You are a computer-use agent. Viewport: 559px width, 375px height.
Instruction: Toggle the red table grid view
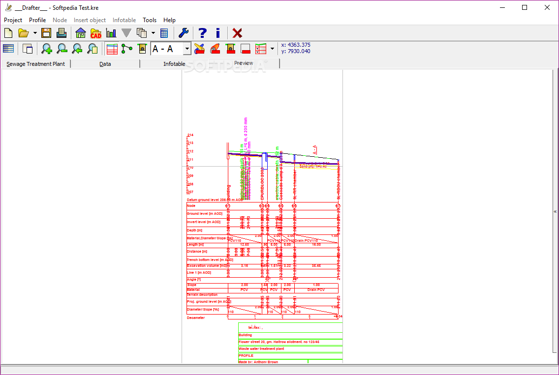click(x=112, y=49)
